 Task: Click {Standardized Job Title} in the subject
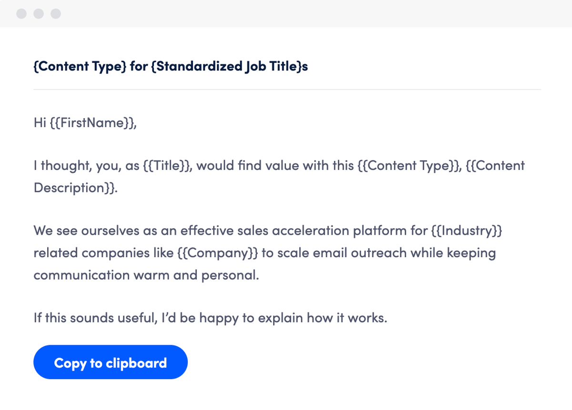tap(226, 66)
